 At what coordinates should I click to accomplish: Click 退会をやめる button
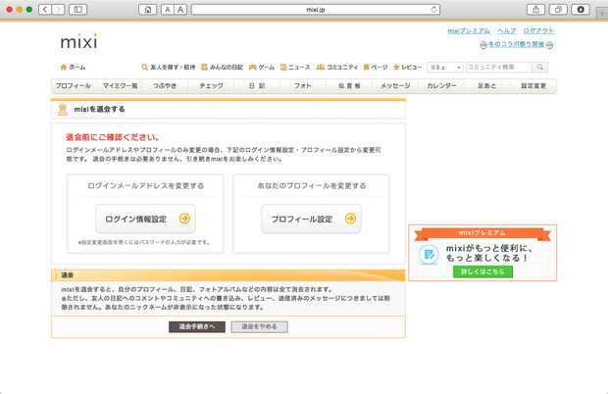click(x=259, y=326)
